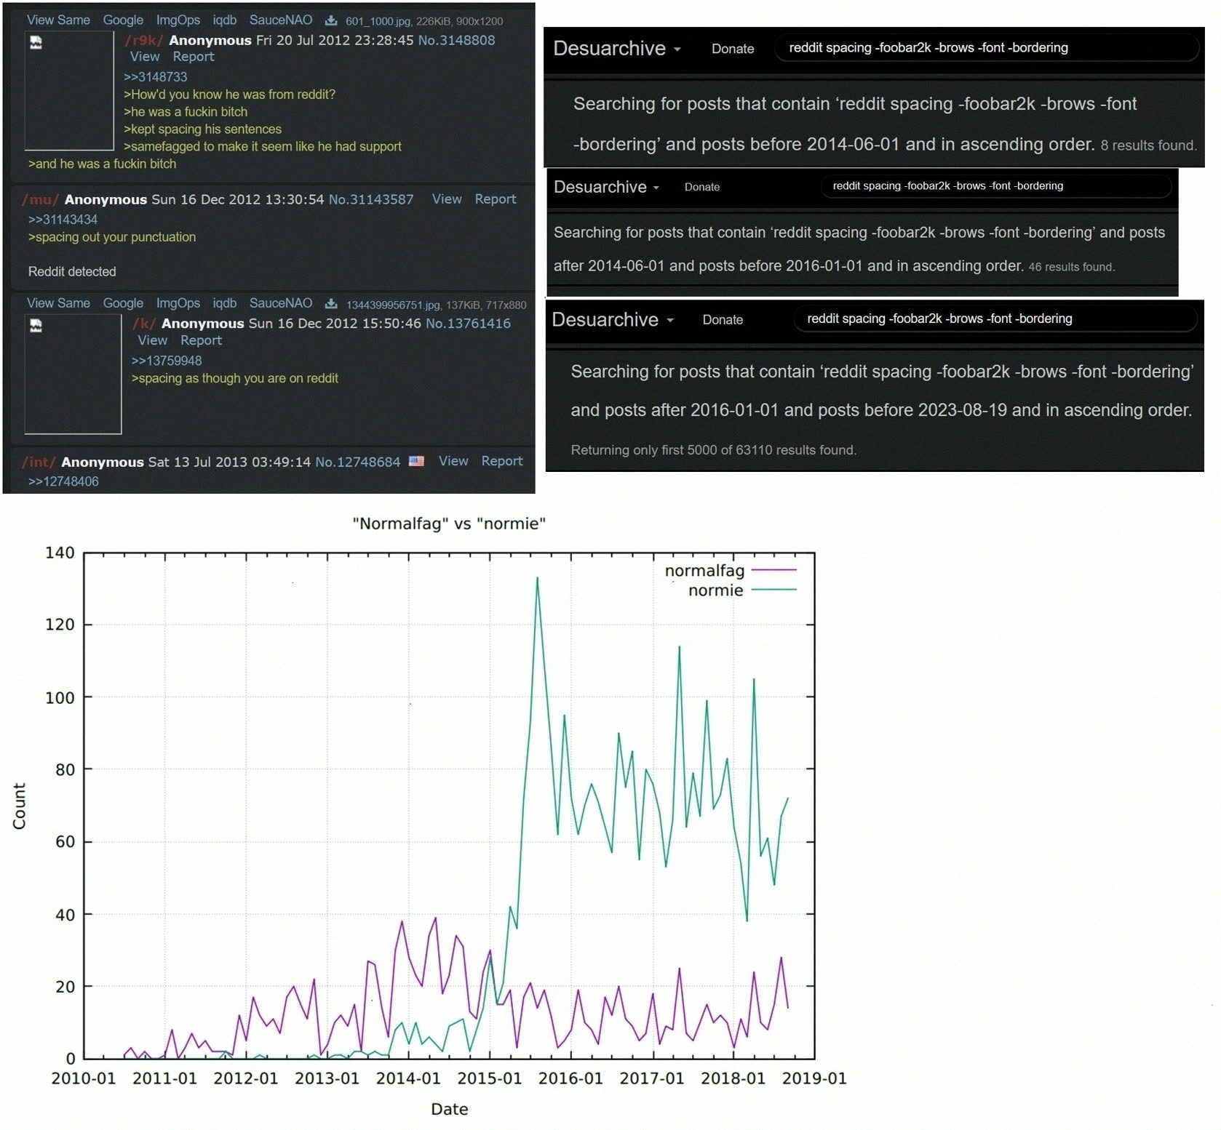Screen dimensions: 1221x1130
Task: Follow quote link >>3148733
Action: point(155,76)
